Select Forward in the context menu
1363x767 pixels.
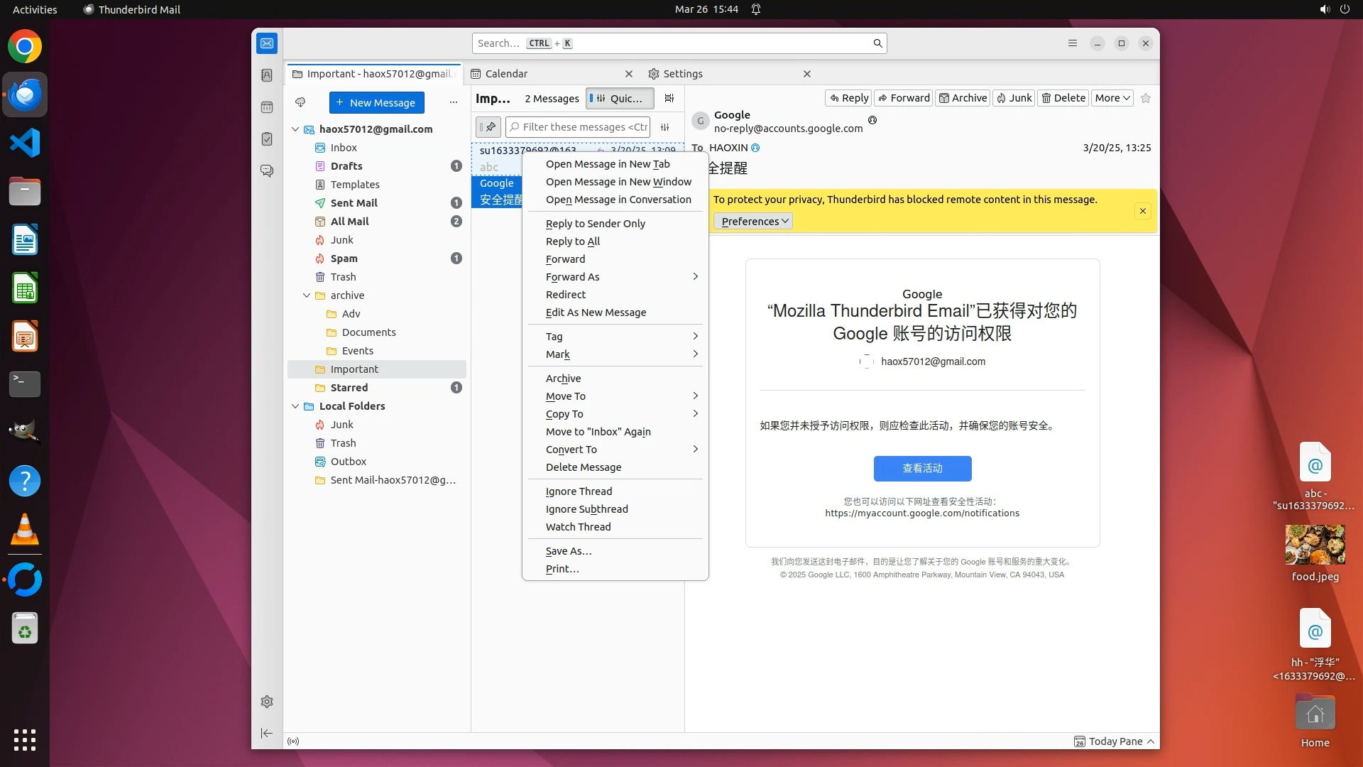tap(565, 259)
